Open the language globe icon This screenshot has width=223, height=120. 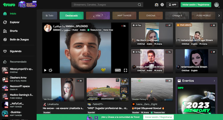(162, 5)
